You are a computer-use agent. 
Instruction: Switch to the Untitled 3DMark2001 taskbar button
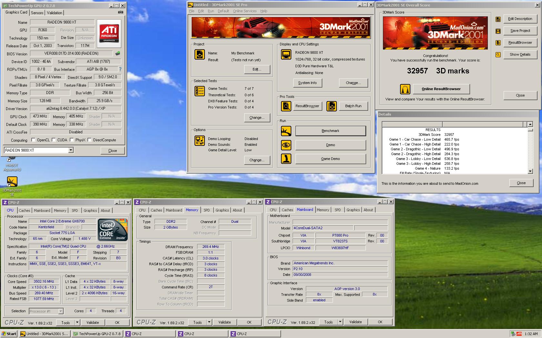click(44, 334)
